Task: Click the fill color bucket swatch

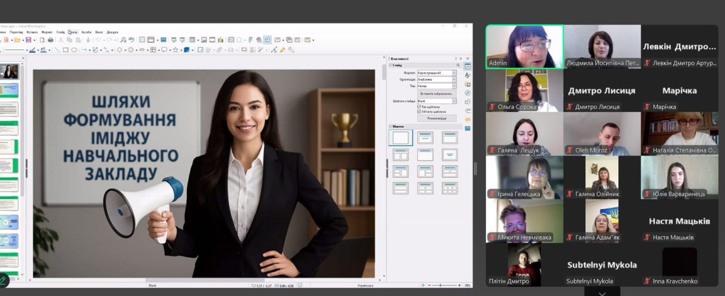Action: [43, 50]
